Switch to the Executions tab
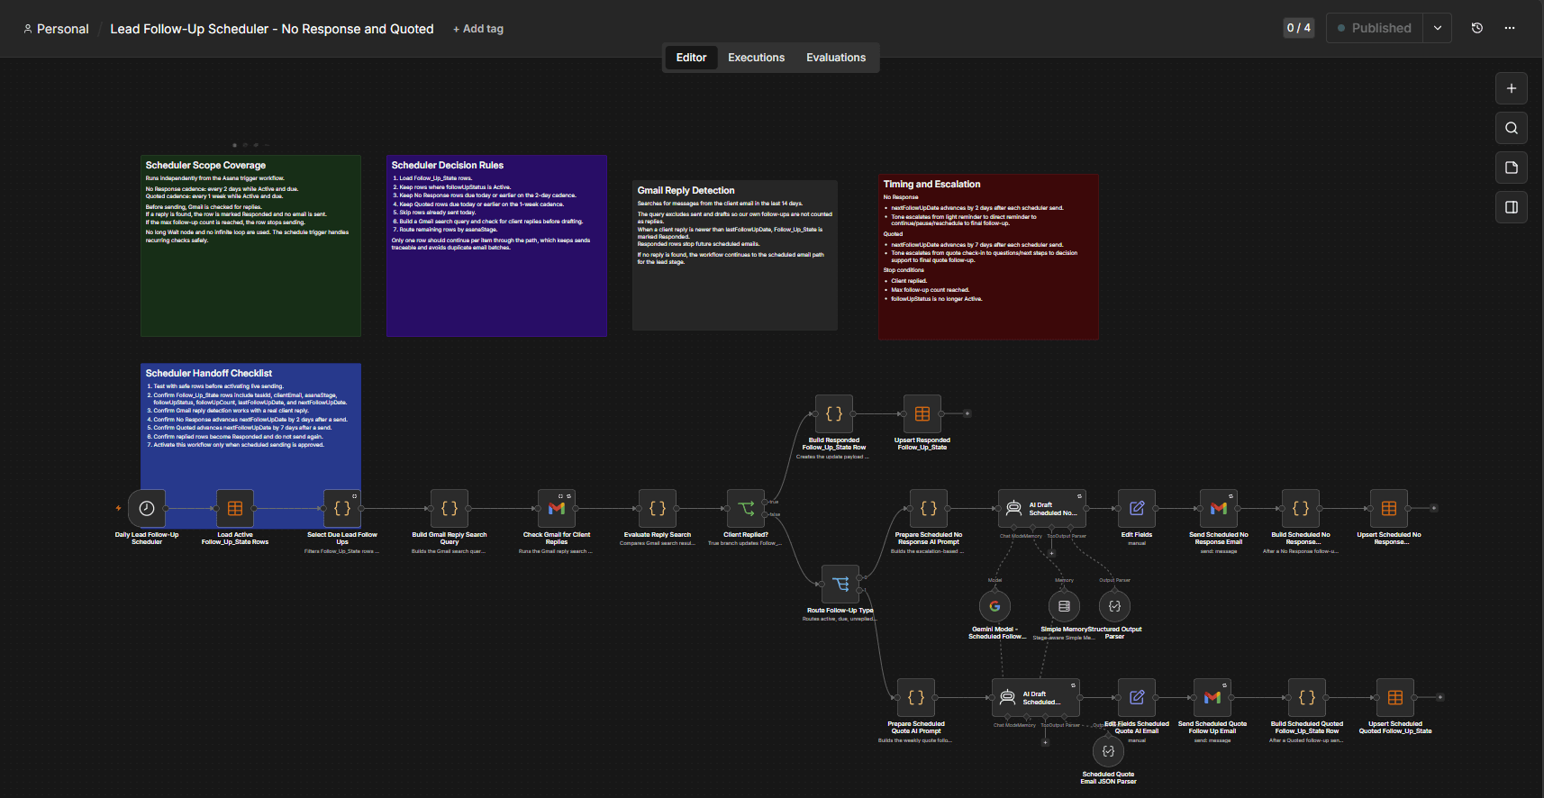The image size is (1544, 798). 756,58
